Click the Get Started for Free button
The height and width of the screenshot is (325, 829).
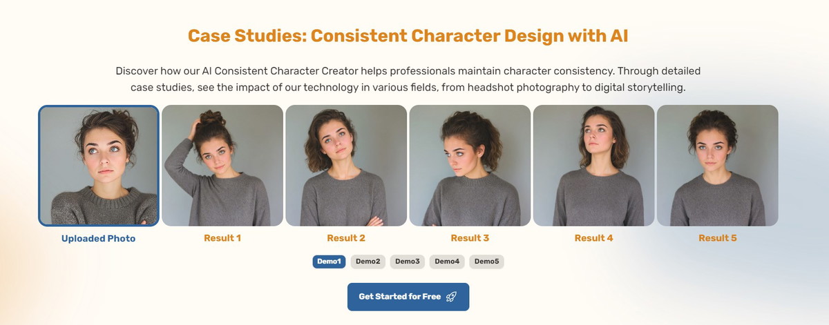coord(408,297)
